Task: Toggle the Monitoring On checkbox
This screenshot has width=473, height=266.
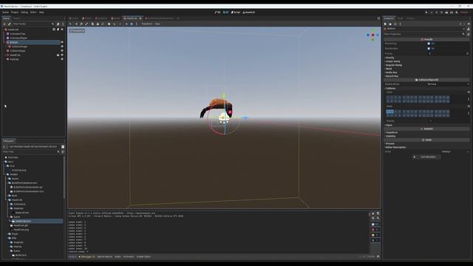Action: (429, 44)
